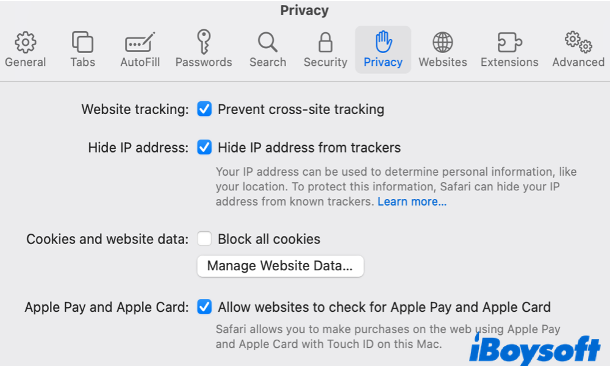Open the Advanced double-gear icon

point(578,42)
